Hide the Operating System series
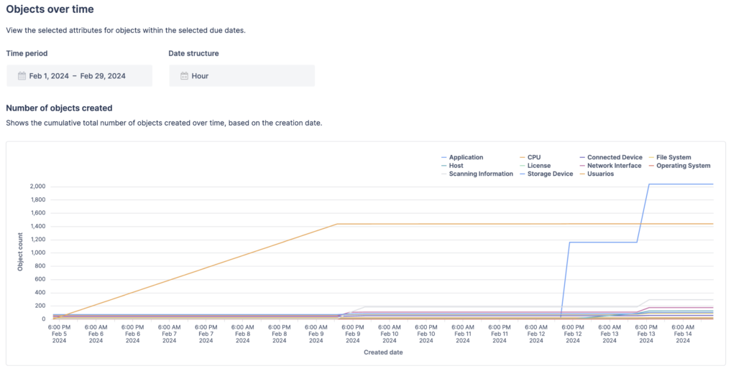This screenshot has height=376, width=736. click(x=682, y=166)
